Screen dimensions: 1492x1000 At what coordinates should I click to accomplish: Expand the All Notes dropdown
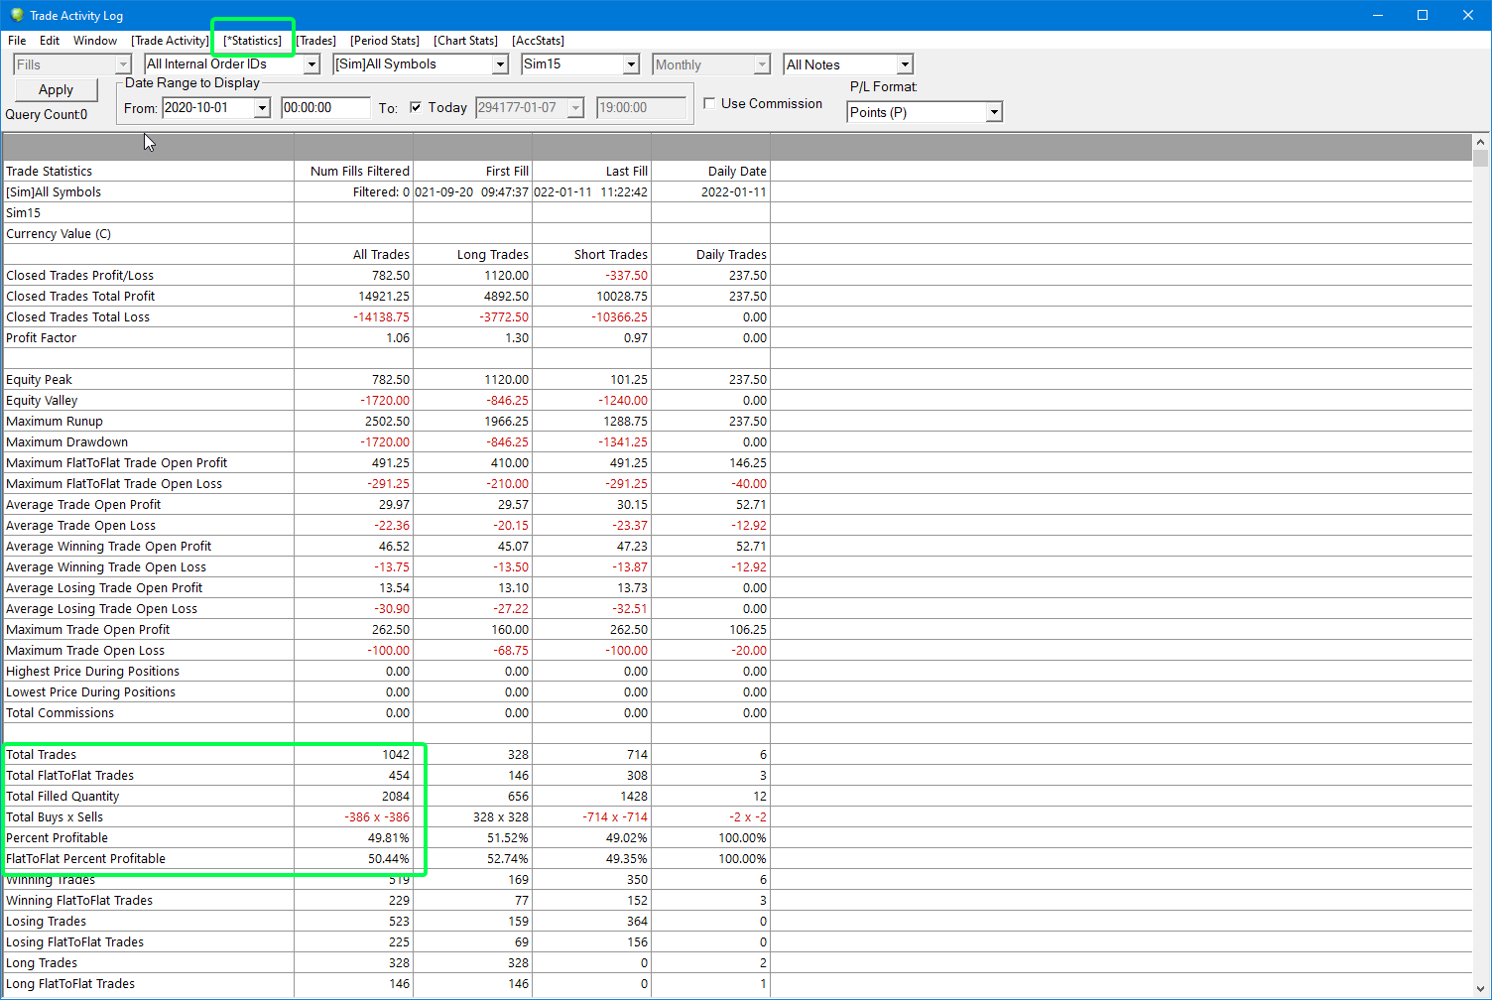[x=904, y=64]
